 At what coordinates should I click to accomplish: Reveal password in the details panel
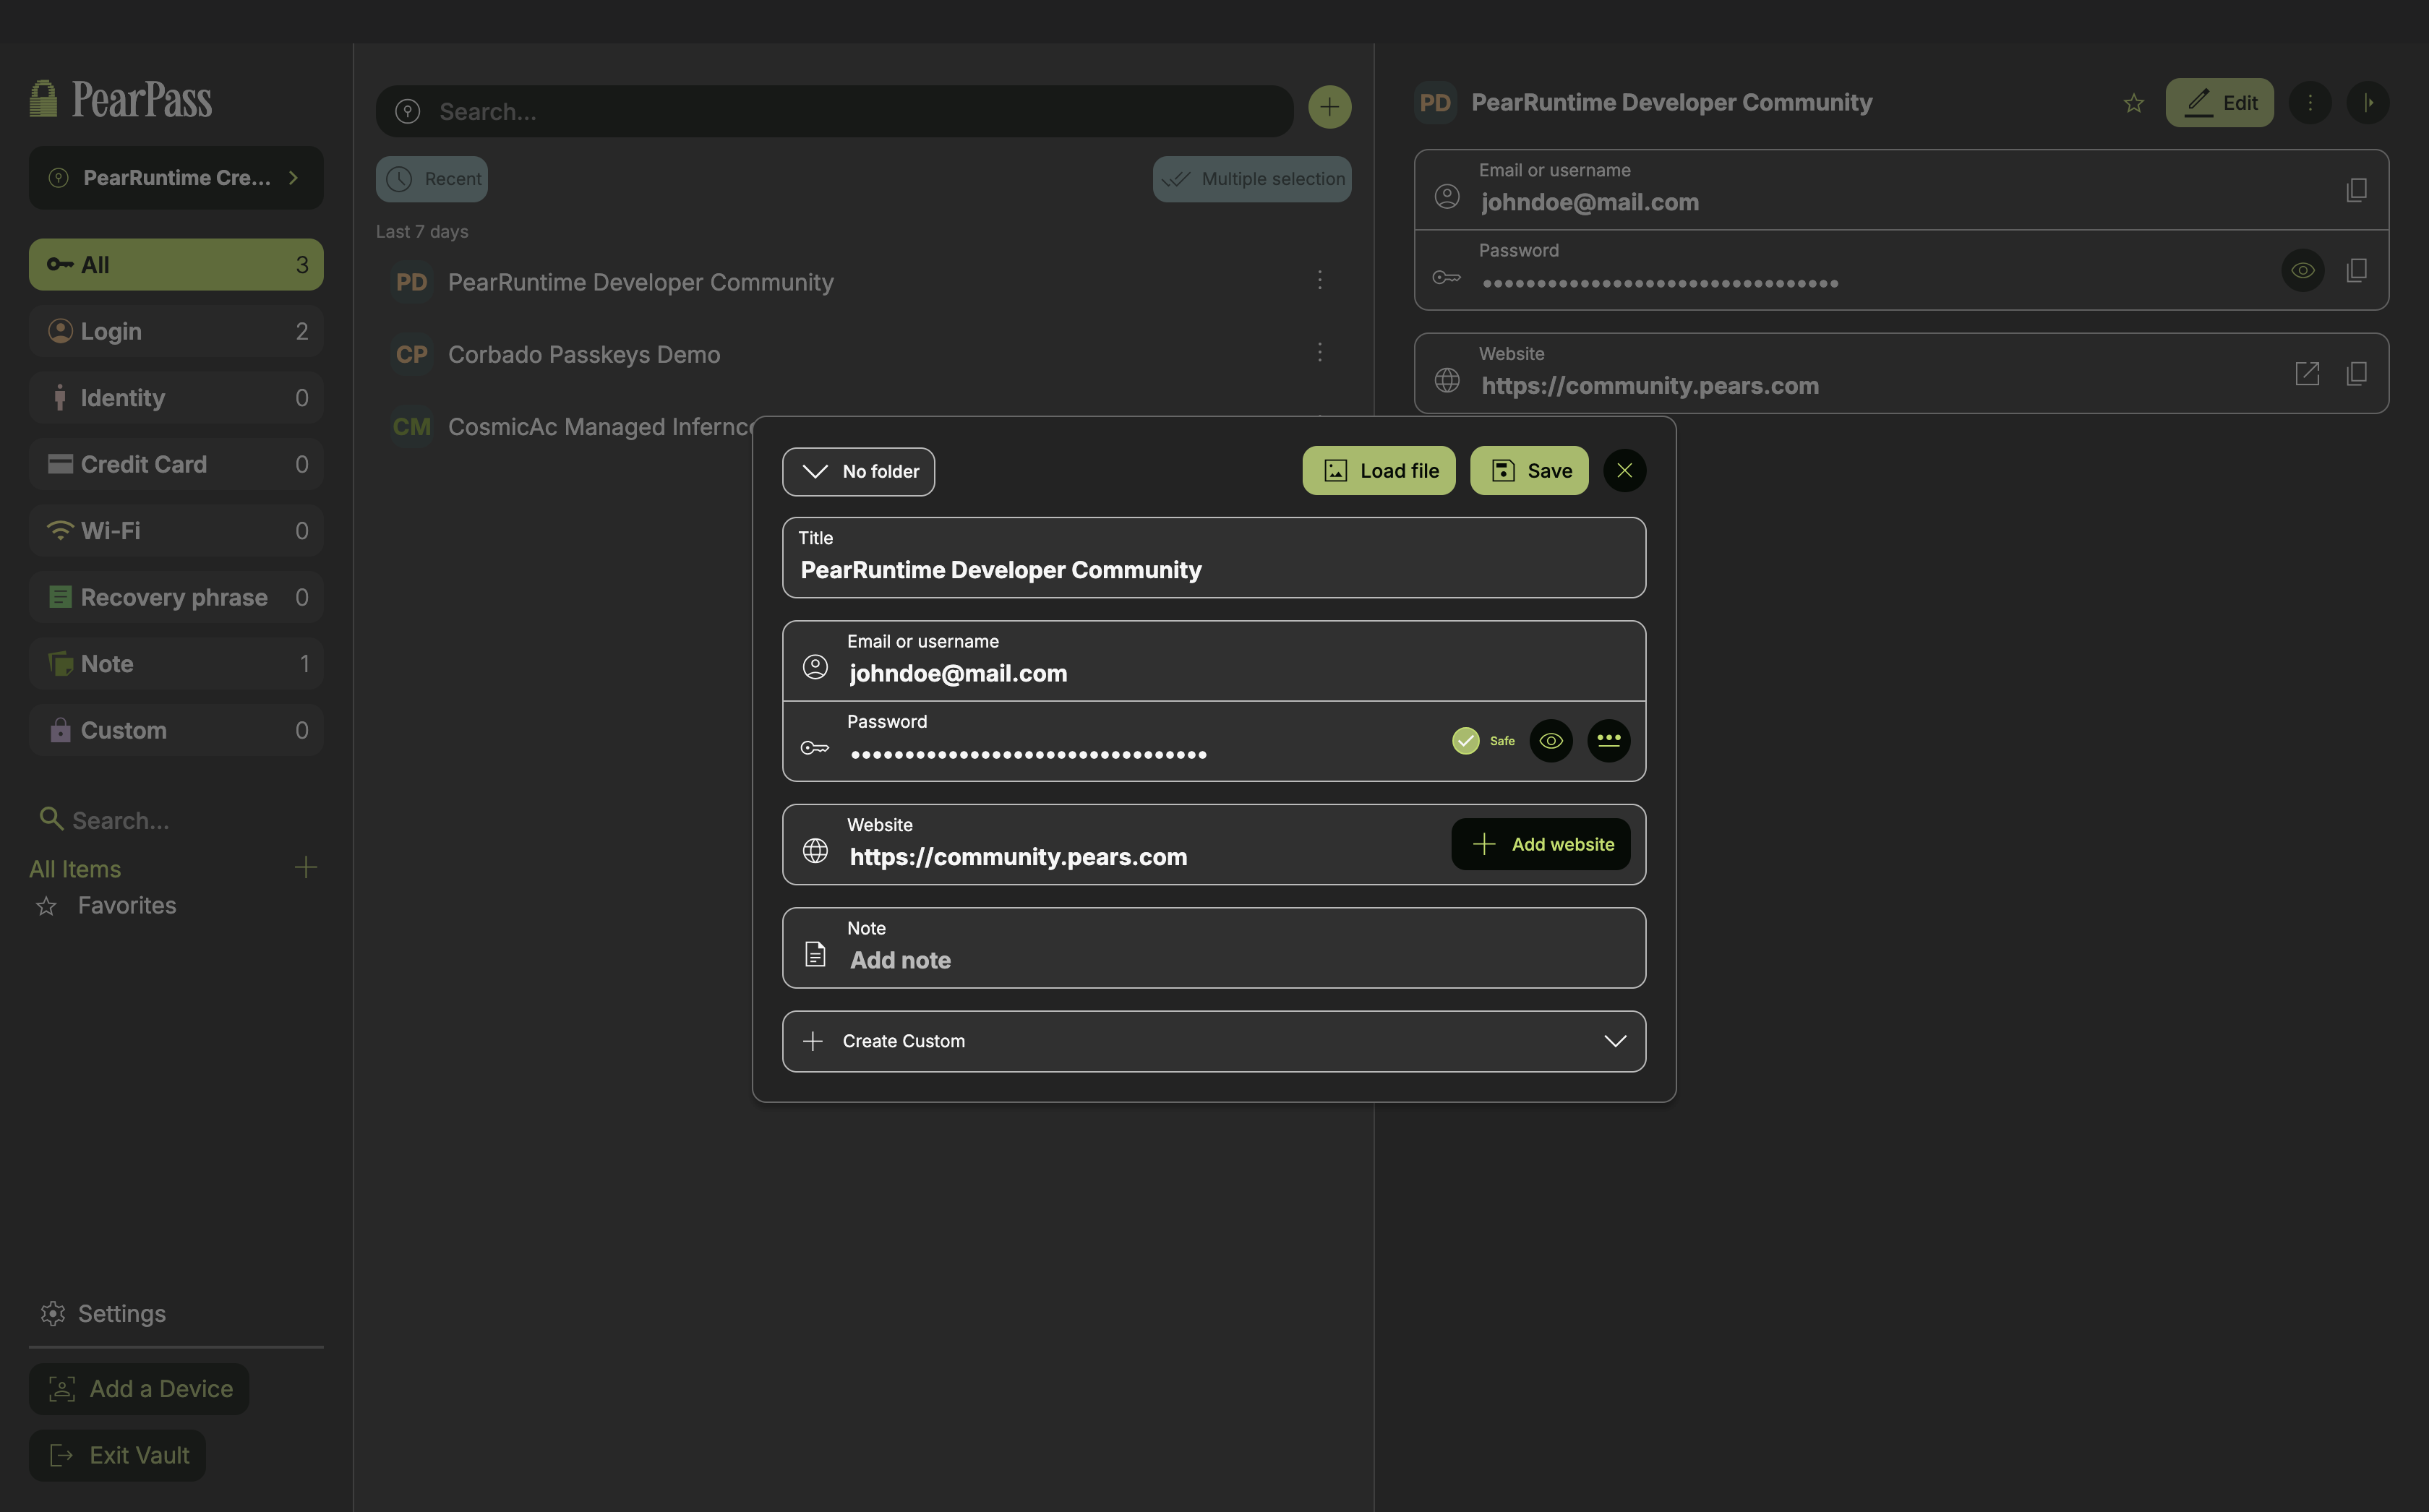coord(2302,270)
